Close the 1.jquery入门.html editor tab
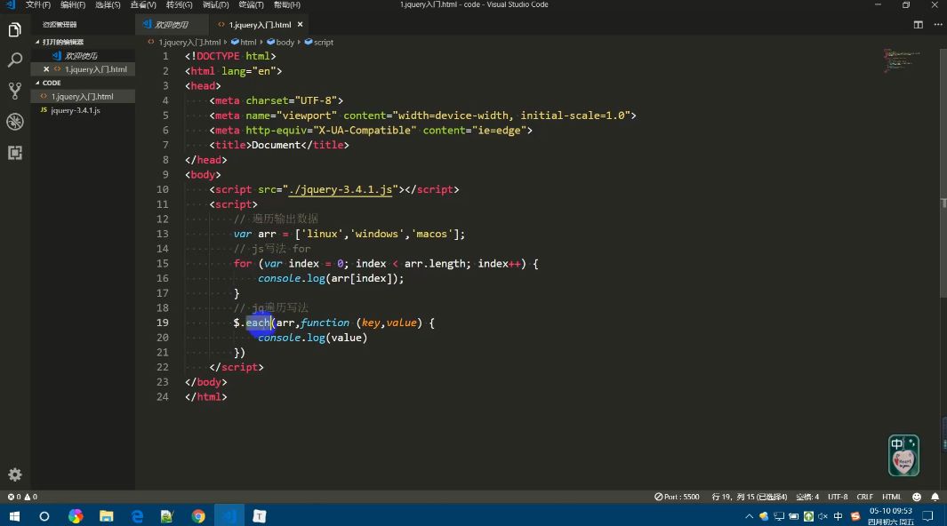947x526 pixels. pos(301,25)
